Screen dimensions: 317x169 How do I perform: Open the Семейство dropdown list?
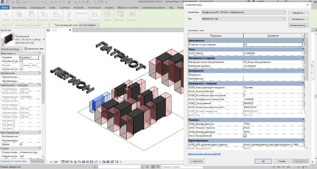coord(284,12)
